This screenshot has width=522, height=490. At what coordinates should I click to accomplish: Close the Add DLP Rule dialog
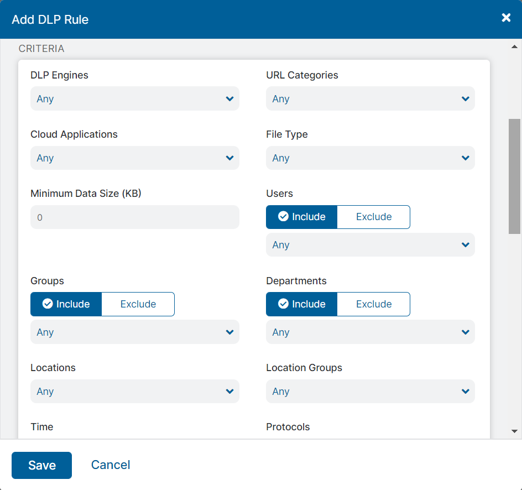pyautogui.click(x=505, y=18)
